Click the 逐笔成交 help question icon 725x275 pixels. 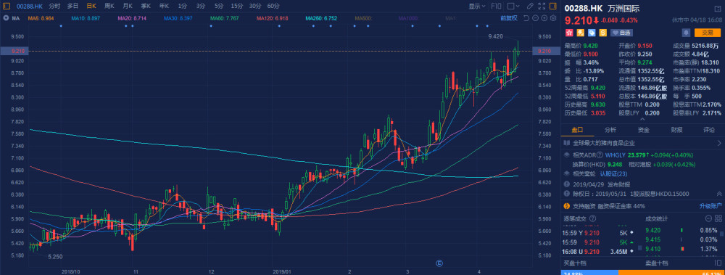[x=593, y=218]
